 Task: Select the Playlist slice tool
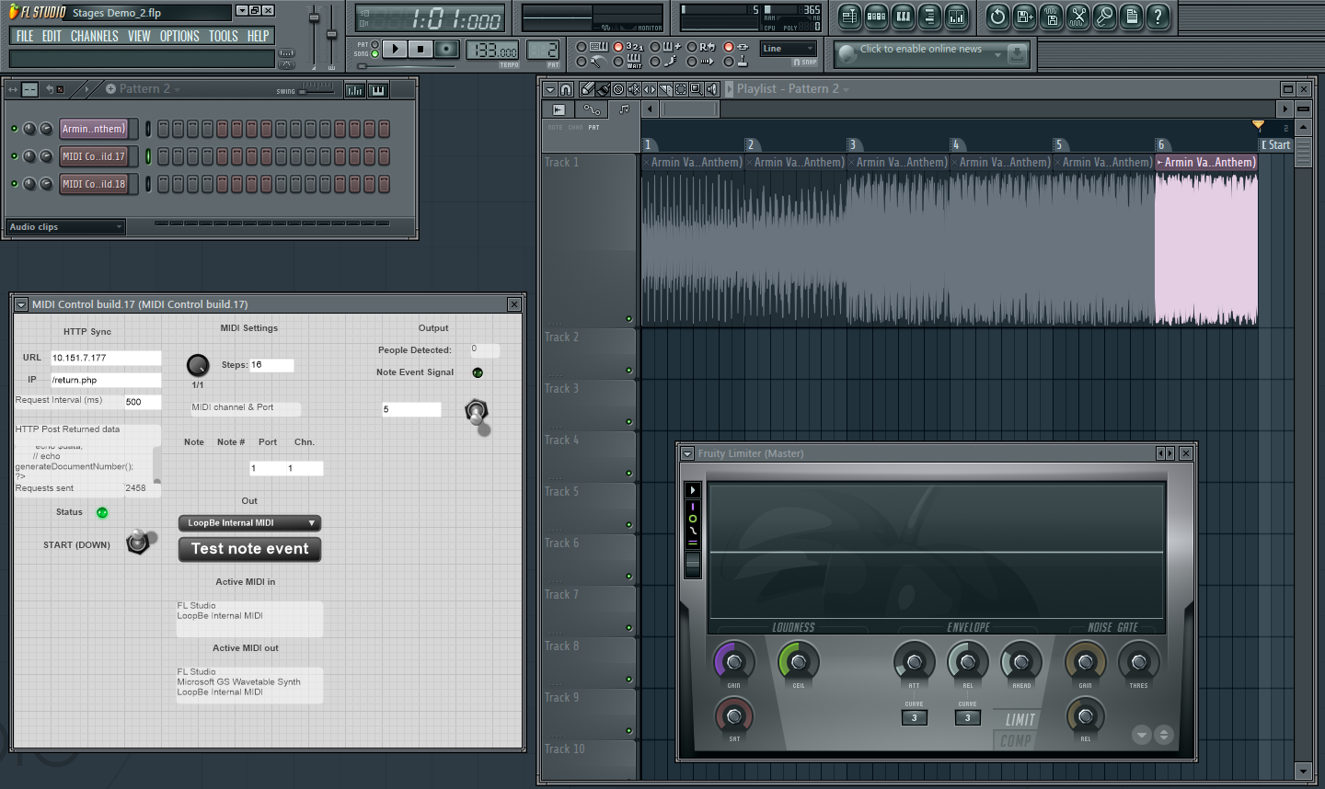click(665, 89)
